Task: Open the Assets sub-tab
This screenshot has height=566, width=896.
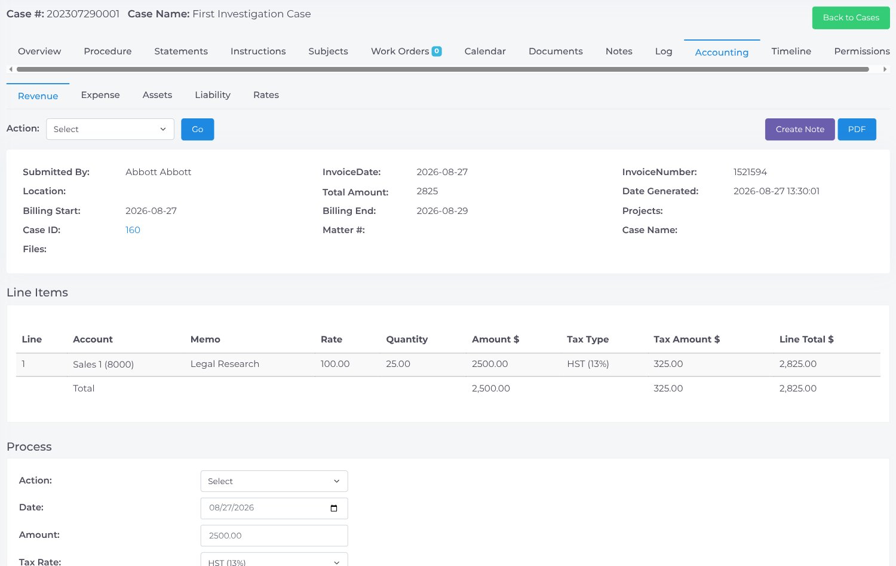Action: coord(157,95)
